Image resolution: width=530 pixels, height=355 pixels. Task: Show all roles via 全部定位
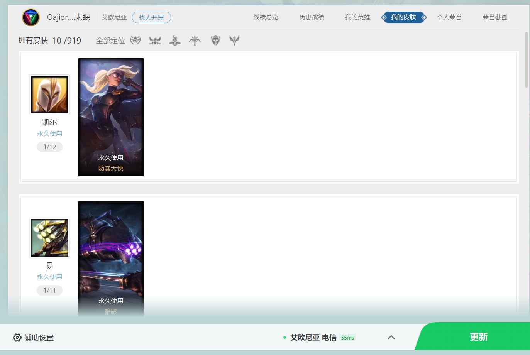pos(110,41)
